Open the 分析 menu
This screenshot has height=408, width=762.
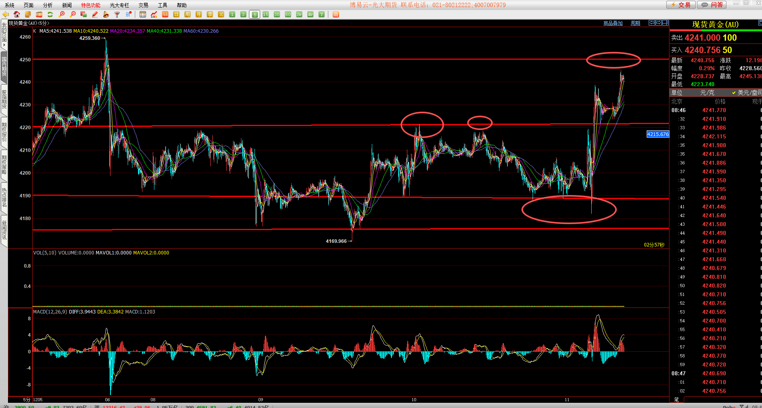(47, 5)
